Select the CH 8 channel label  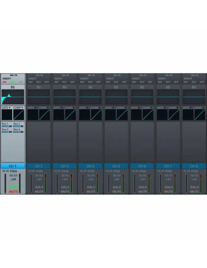coord(194,166)
